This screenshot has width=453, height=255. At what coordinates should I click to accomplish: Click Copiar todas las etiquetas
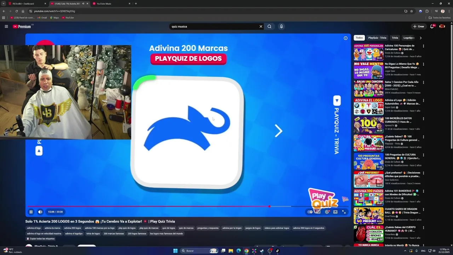click(40, 239)
